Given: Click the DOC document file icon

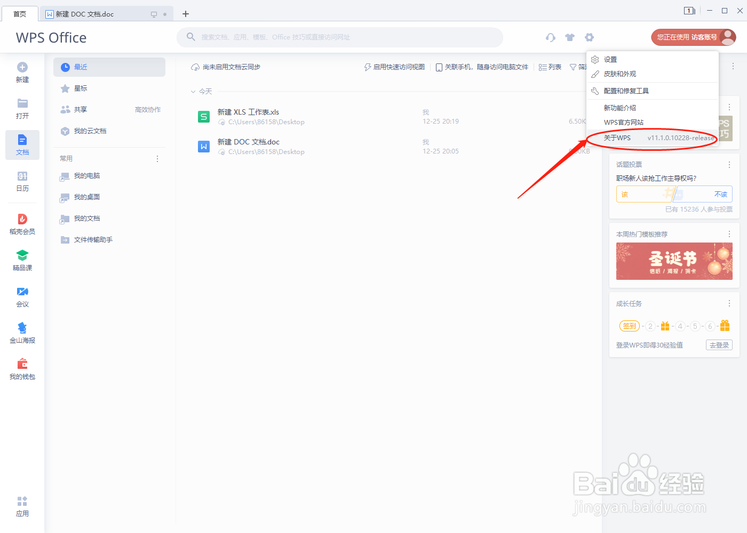Looking at the screenshot, I should [x=204, y=147].
